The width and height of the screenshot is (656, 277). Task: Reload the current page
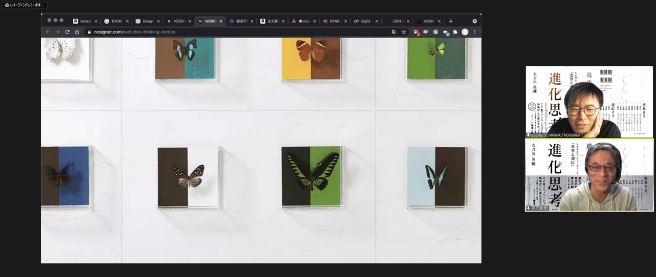tap(67, 32)
